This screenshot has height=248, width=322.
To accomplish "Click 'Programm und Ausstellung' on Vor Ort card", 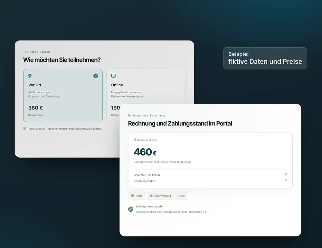I will (x=43, y=96).
